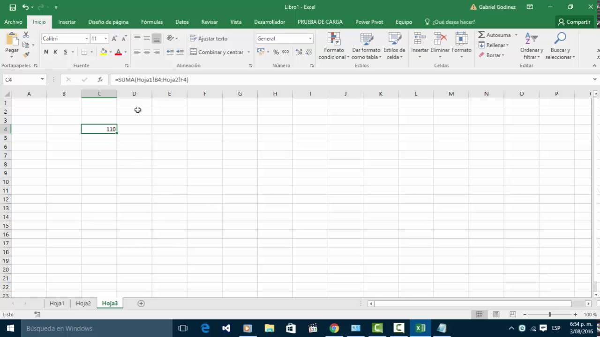This screenshot has height=337, width=600.
Task: Toggle align left horizontal alignment
Action: (137, 52)
